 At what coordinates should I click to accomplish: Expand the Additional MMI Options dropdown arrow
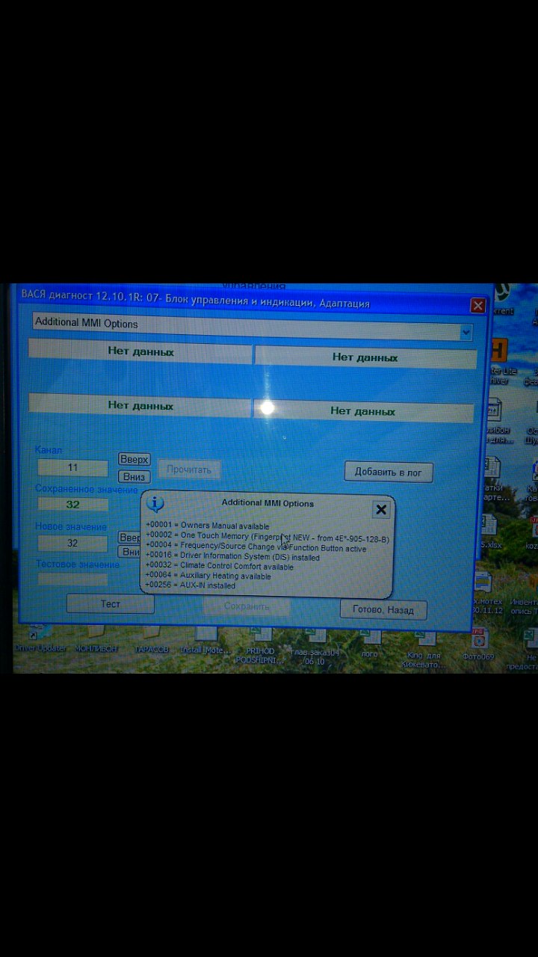(466, 332)
